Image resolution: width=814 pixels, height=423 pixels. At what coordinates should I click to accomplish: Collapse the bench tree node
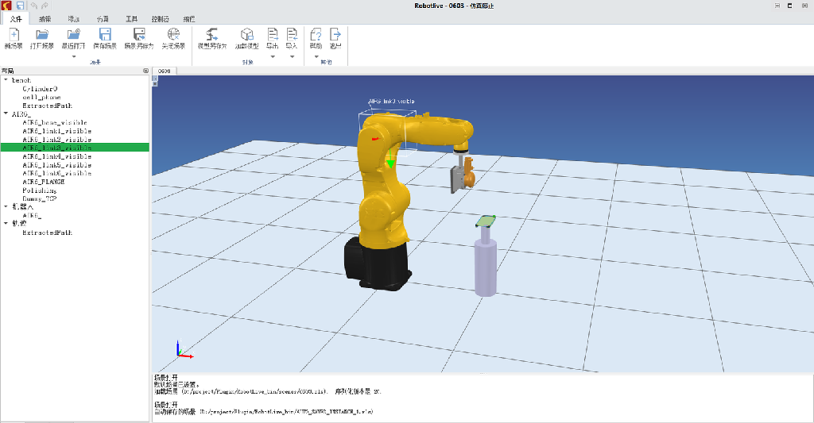[6, 80]
